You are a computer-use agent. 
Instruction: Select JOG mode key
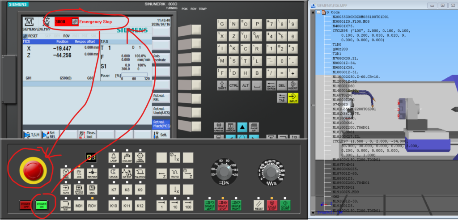79,173
